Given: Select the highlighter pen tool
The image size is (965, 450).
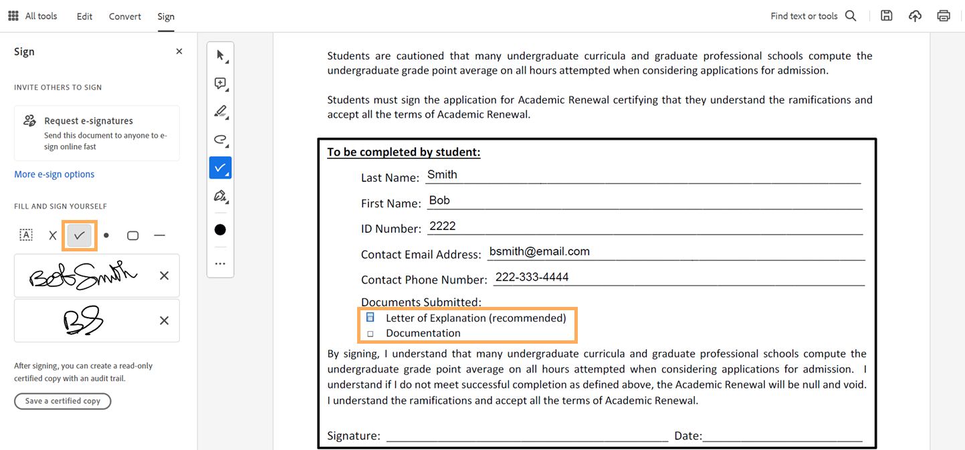Looking at the screenshot, I should point(220,112).
